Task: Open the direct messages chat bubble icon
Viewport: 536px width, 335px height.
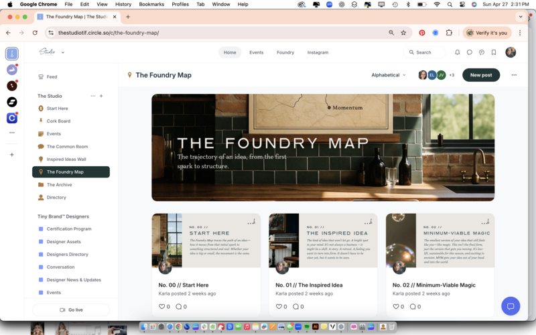Action: point(470,52)
